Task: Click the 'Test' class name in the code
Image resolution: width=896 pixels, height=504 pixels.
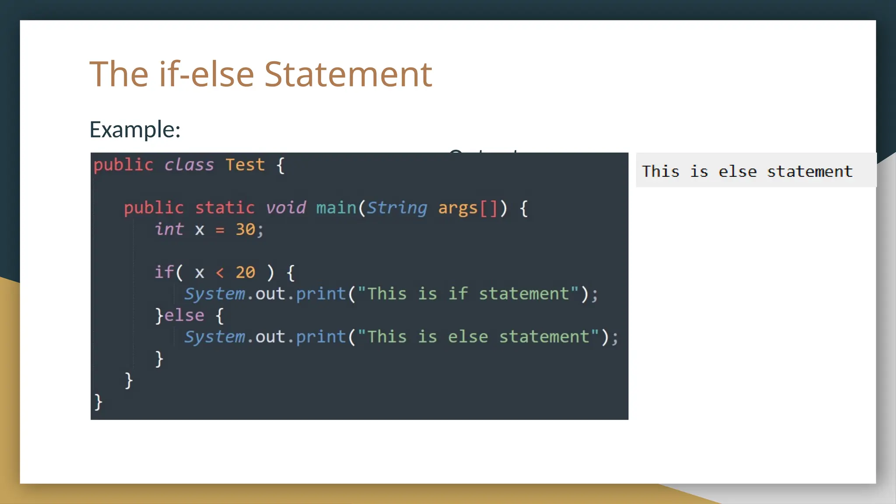Action: [245, 165]
